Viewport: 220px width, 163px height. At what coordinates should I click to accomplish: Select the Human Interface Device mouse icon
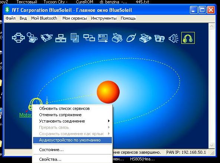131,38
